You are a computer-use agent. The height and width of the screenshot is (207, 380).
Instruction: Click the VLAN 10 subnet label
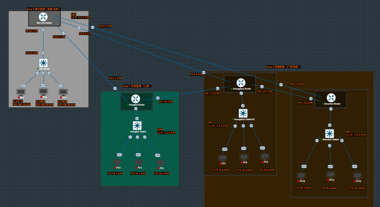click(x=18, y=101)
